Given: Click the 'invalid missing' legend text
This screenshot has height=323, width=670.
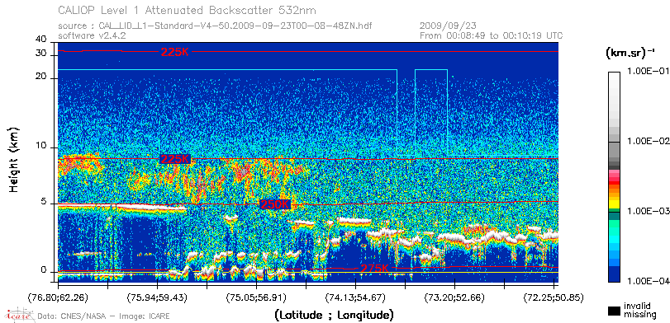Looking at the screenshot, I should tap(639, 310).
